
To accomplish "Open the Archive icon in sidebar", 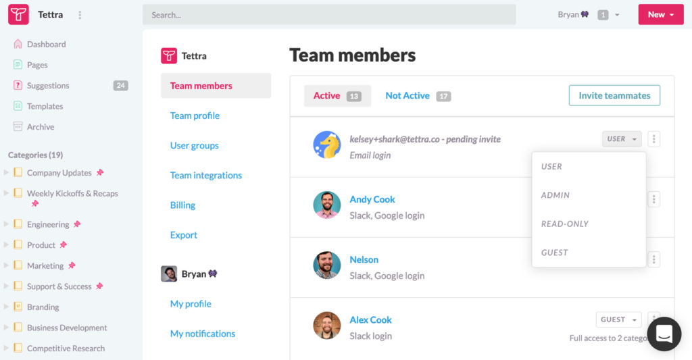I will (18, 127).
